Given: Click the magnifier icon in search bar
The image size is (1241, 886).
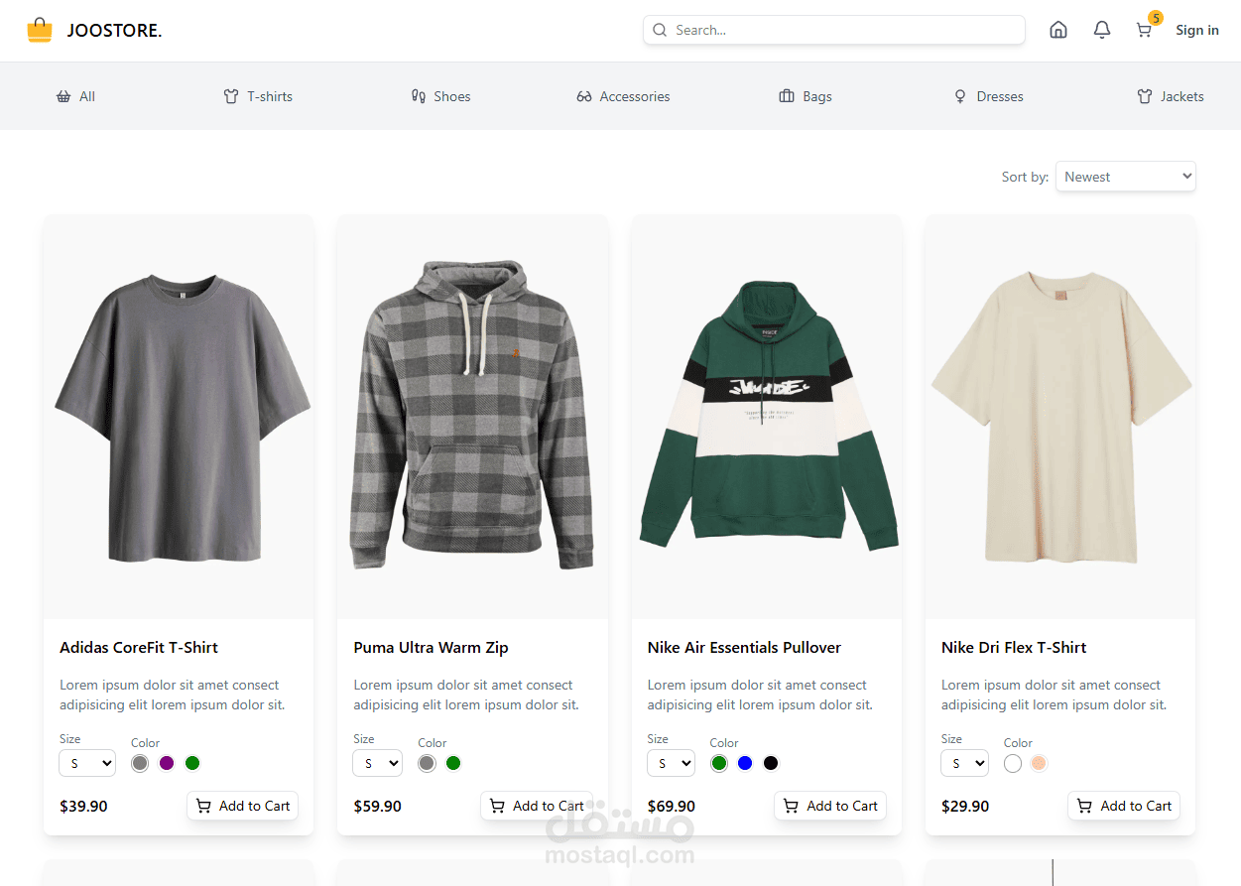Looking at the screenshot, I should [660, 30].
